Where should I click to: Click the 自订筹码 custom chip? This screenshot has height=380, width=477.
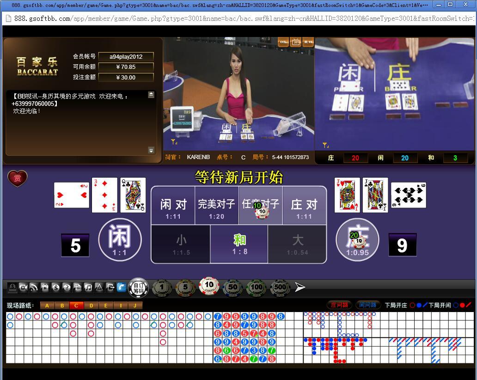[x=138, y=288]
